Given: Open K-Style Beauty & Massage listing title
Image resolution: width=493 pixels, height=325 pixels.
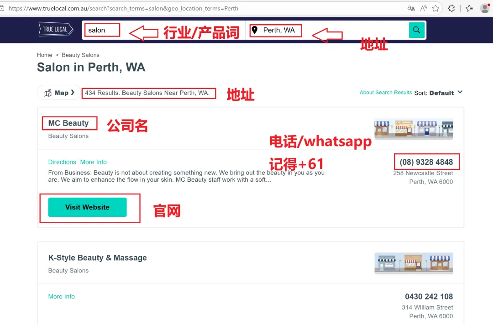Looking at the screenshot, I should (x=98, y=258).
